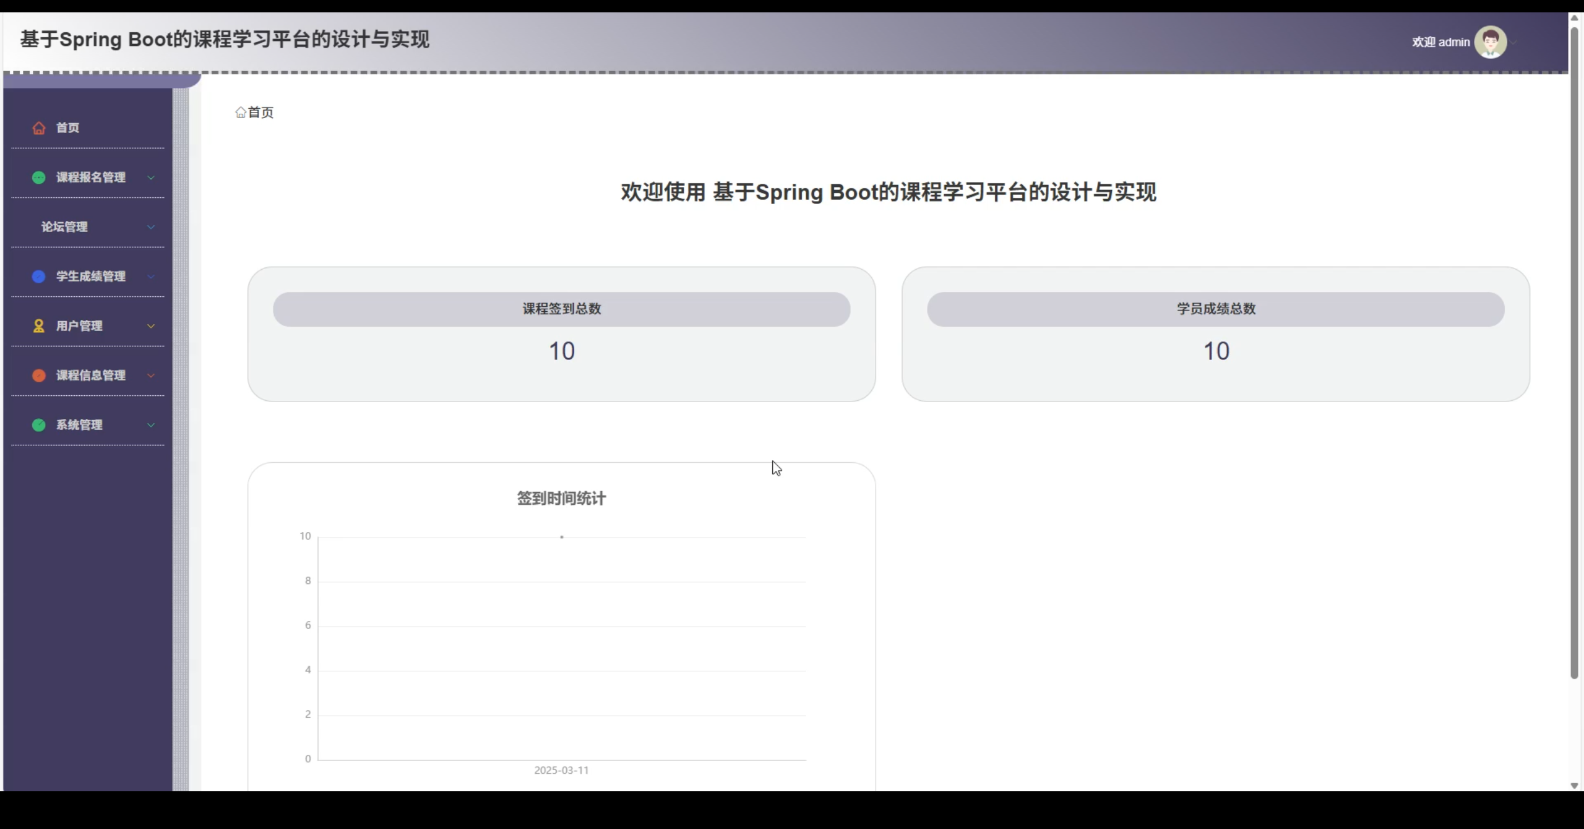Click the admin avatar picture
The width and height of the screenshot is (1584, 829).
pos(1490,42)
